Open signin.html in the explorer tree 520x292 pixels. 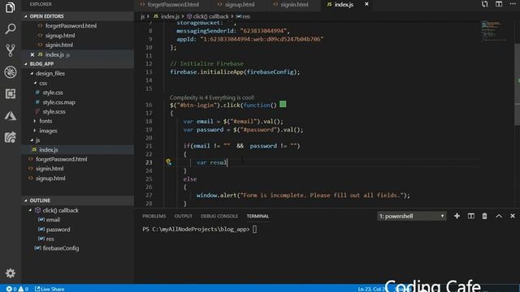tap(50, 169)
